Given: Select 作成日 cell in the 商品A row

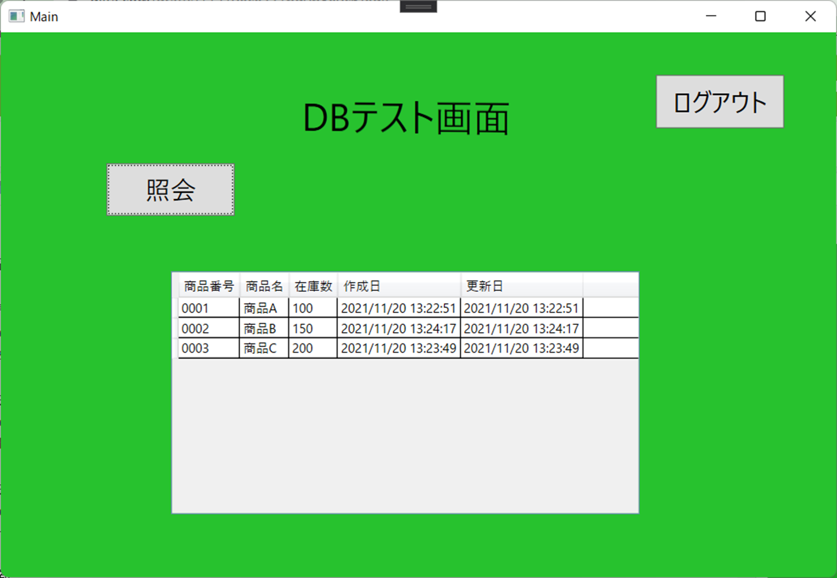Looking at the screenshot, I should 399,308.
